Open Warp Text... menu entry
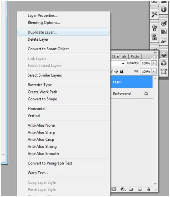Screen dimensions: 170x197 click(63, 173)
